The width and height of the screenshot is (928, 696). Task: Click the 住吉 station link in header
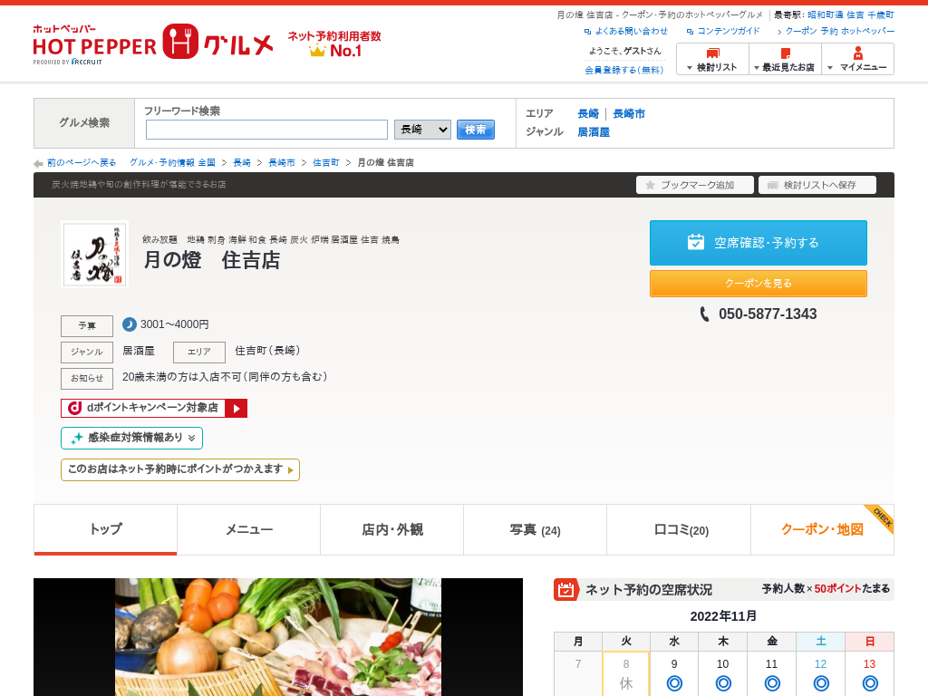pos(855,14)
